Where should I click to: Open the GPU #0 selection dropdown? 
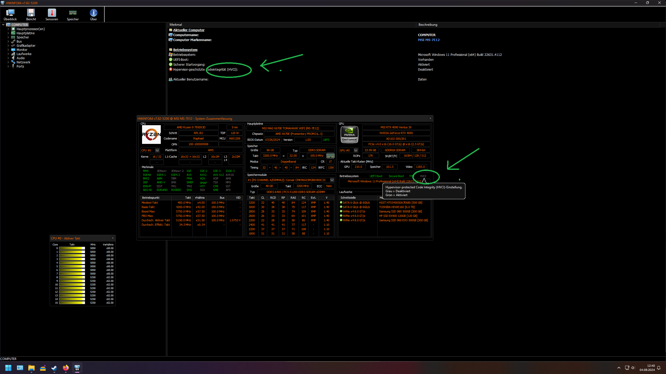(356, 150)
